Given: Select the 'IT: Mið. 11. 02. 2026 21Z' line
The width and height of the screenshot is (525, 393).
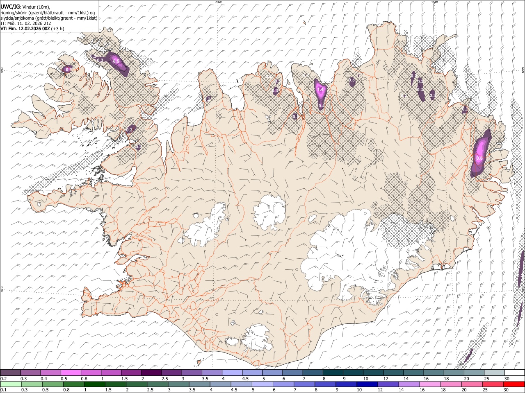Looking at the screenshot, I should click(x=26, y=23).
